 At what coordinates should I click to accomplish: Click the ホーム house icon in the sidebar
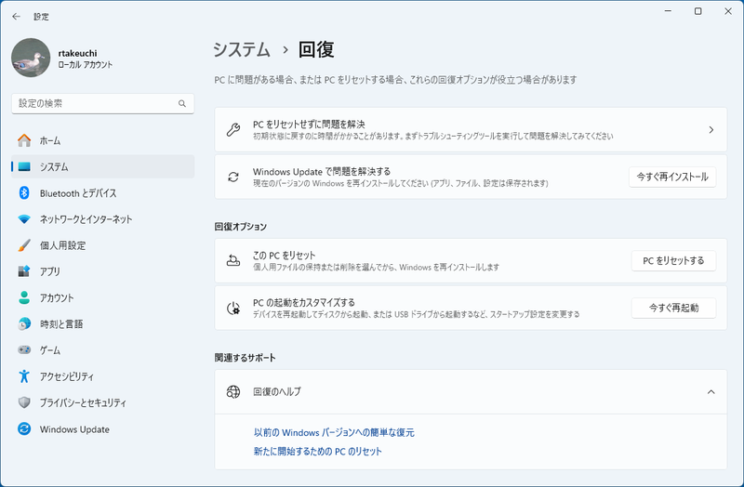click(x=24, y=140)
